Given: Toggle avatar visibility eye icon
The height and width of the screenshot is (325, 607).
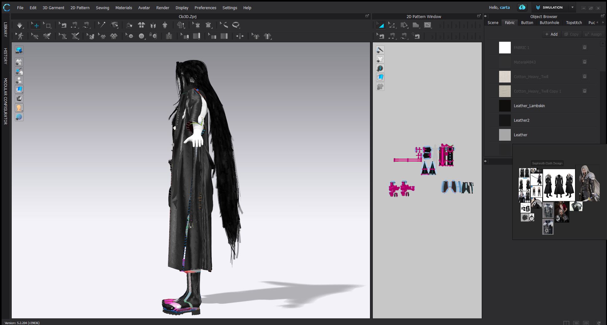Looking at the screenshot, I should 19,80.
